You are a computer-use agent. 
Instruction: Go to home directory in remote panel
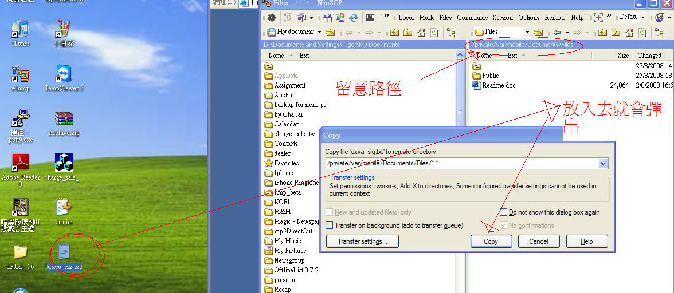(x=628, y=33)
